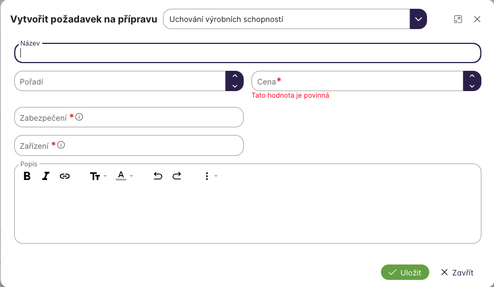
Task: Decrease the Pořadí value
Action: pyautogui.click(x=234, y=86)
